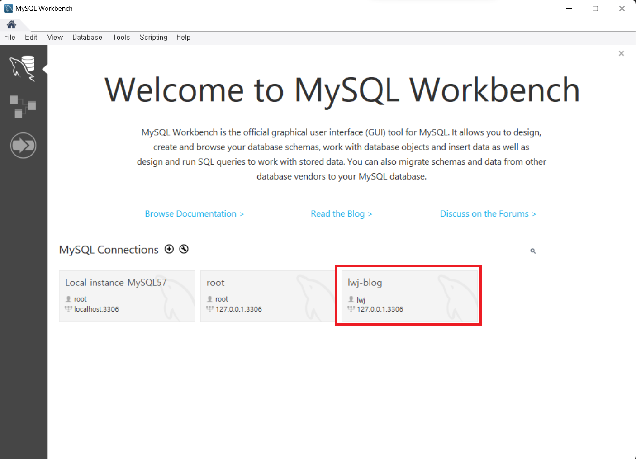Click the connections search magnifier icon
This screenshot has width=636, height=459.
click(533, 251)
